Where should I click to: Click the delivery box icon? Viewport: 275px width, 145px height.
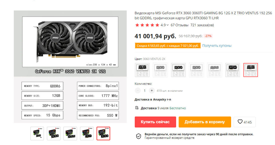[137, 108]
